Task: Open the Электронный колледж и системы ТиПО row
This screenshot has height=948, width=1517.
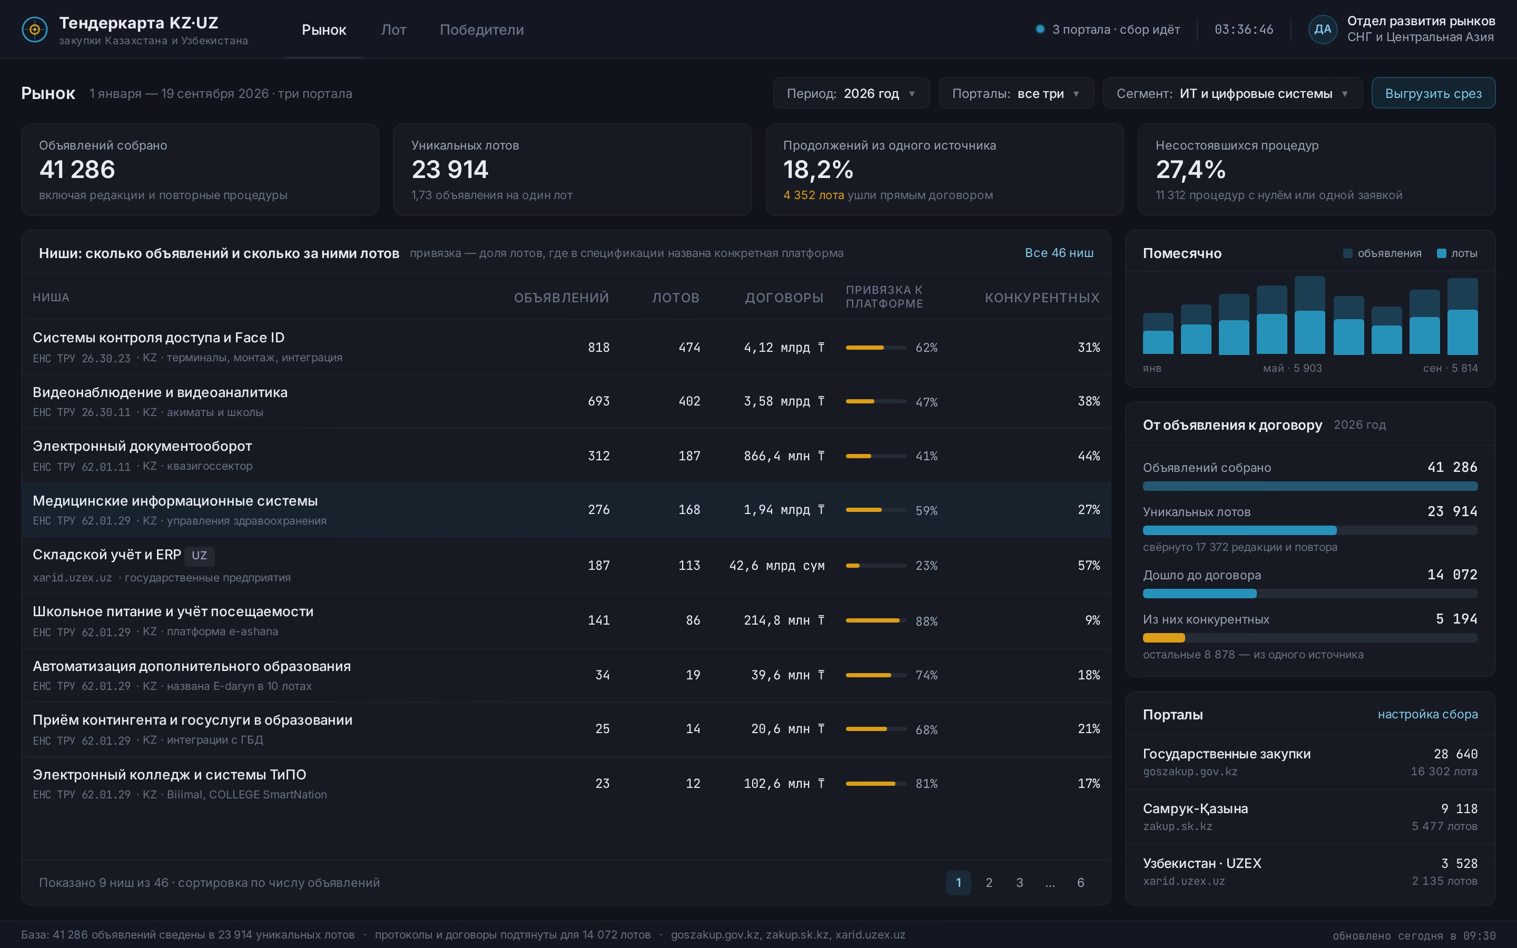Action: 566,784
